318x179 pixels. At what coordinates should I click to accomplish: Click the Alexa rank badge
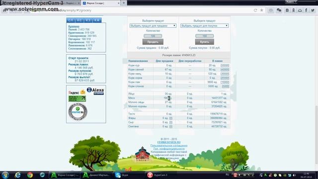(x=95, y=91)
